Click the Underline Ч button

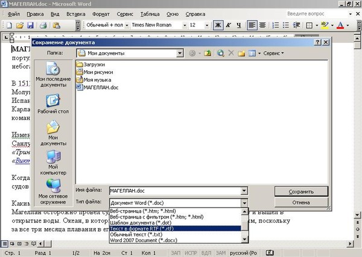coord(239,25)
